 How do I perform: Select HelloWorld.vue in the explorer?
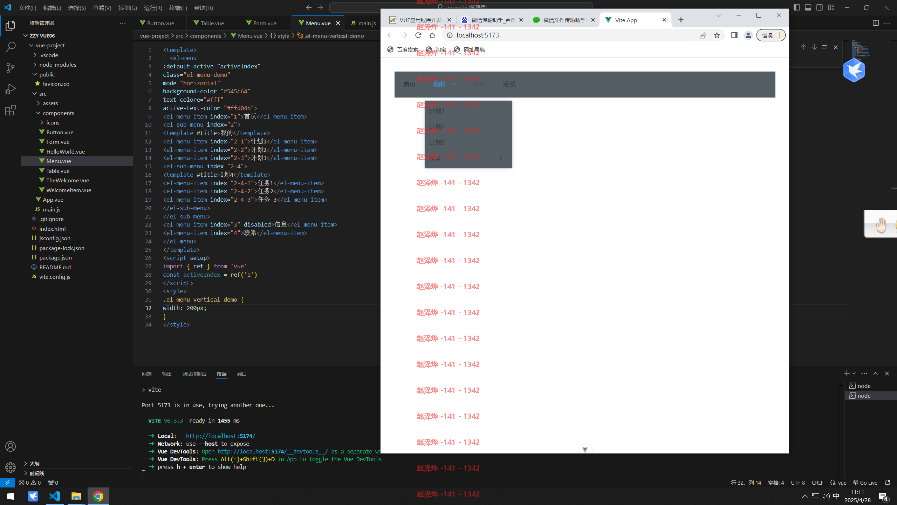tap(66, 151)
